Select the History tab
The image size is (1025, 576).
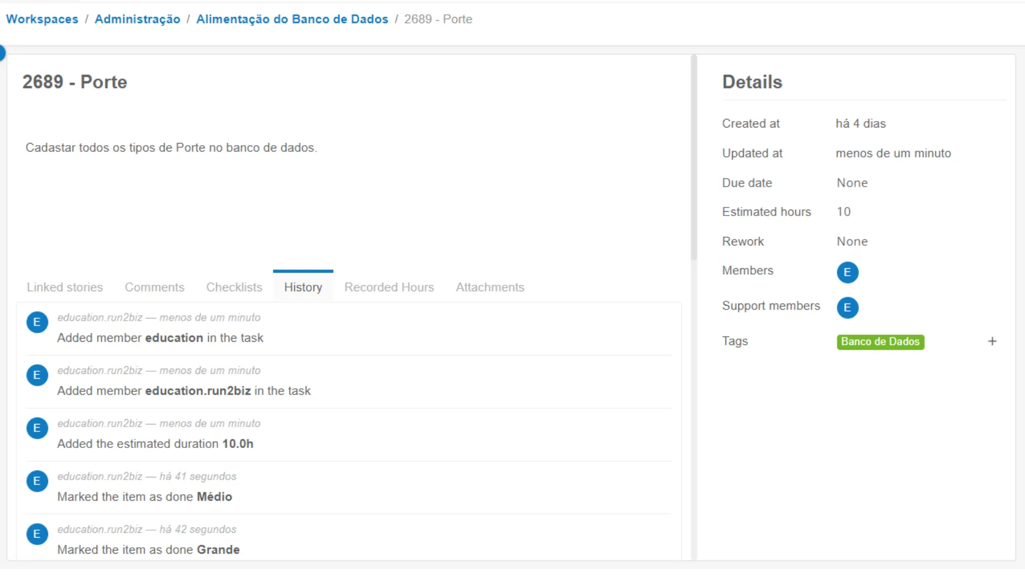point(303,287)
